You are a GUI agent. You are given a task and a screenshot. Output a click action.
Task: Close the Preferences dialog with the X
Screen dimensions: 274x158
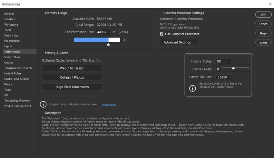(x=270, y=4)
